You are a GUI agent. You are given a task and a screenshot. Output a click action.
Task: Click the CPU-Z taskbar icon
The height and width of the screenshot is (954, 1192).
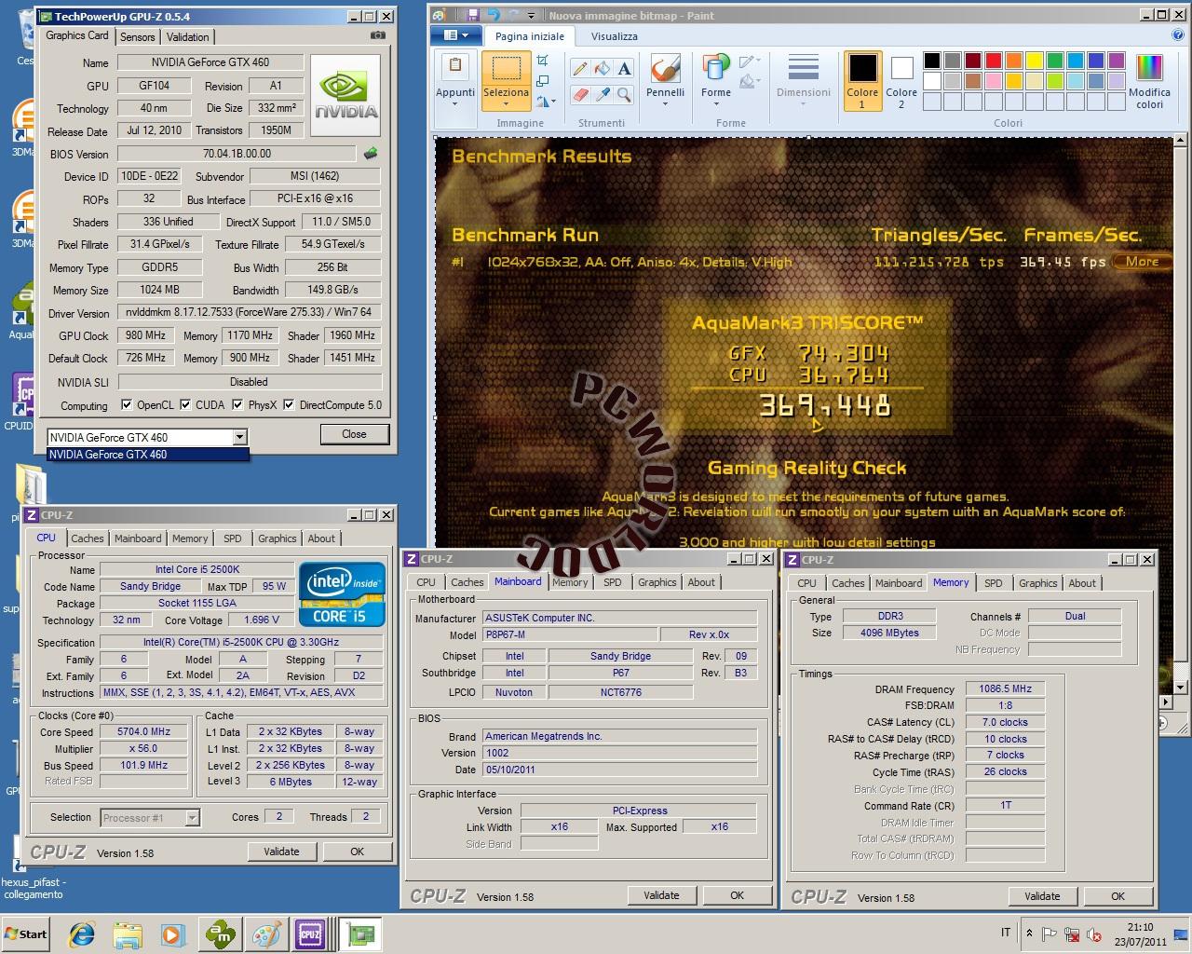coord(310,934)
